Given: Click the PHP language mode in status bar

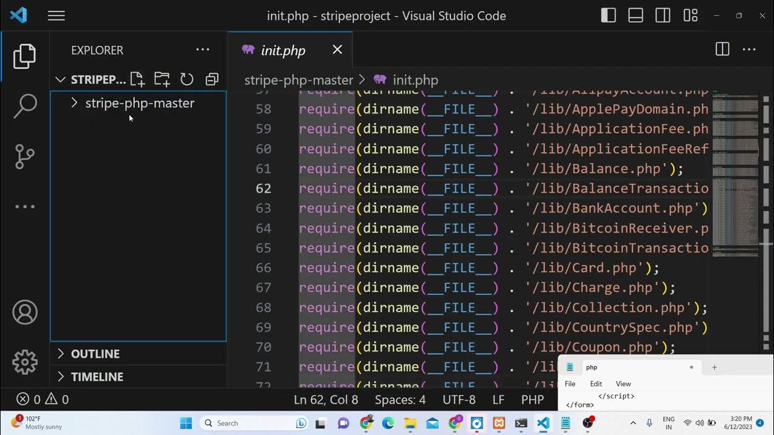Looking at the screenshot, I should click(x=532, y=399).
